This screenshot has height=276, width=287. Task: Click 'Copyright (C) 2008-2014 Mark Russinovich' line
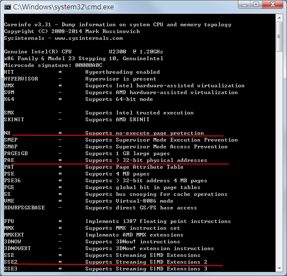click(72, 31)
